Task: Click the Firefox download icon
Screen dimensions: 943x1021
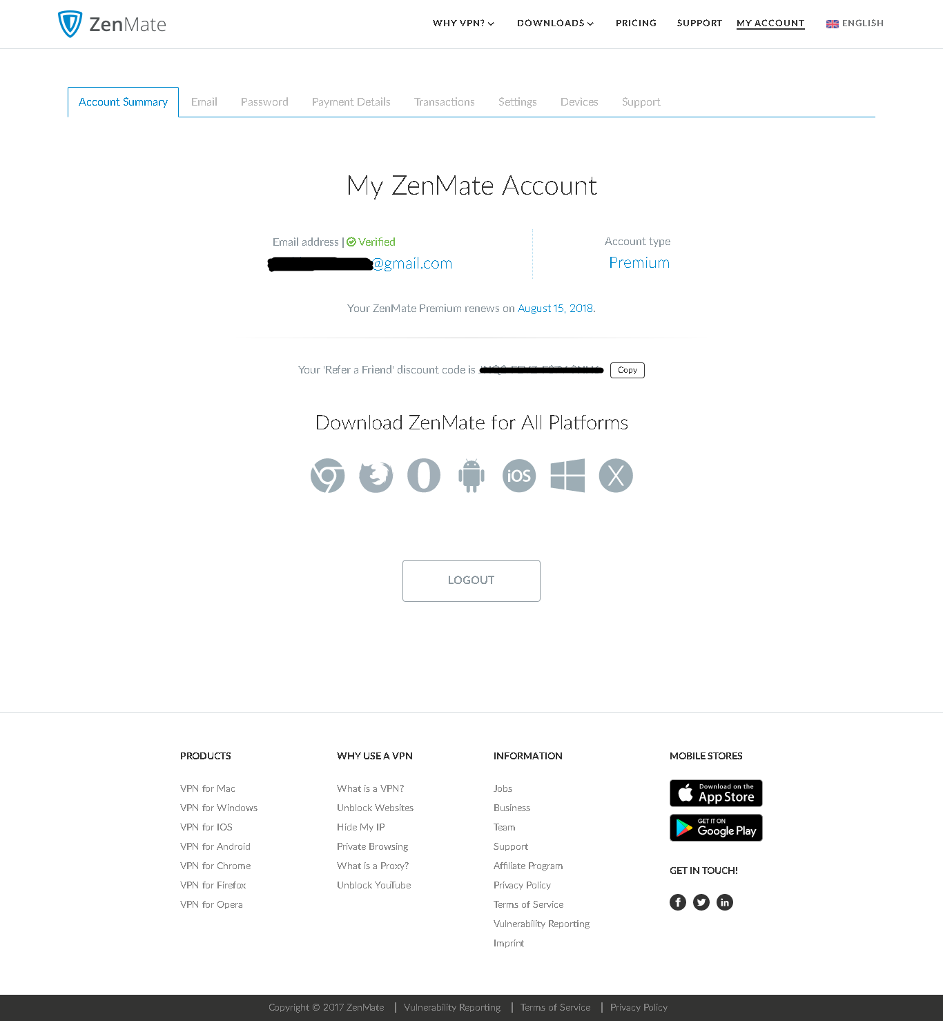Action: coord(376,476)
